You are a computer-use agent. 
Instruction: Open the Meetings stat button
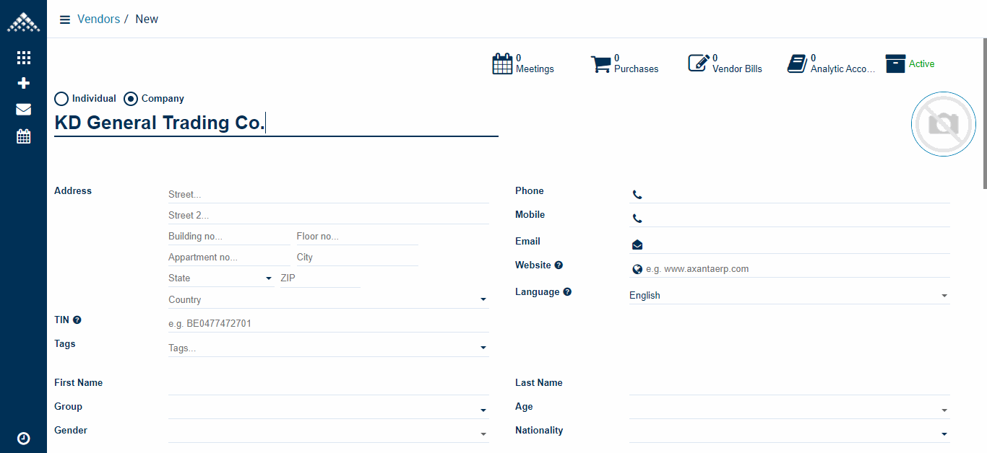pos(524,63)
